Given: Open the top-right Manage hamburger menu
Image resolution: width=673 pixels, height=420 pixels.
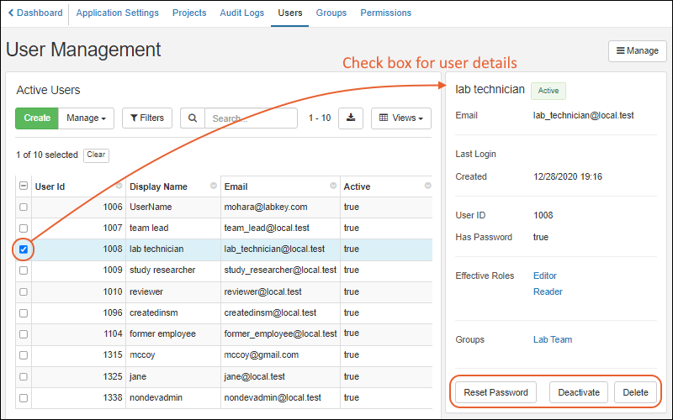Looking at the screenshot, I should (637, 51).
